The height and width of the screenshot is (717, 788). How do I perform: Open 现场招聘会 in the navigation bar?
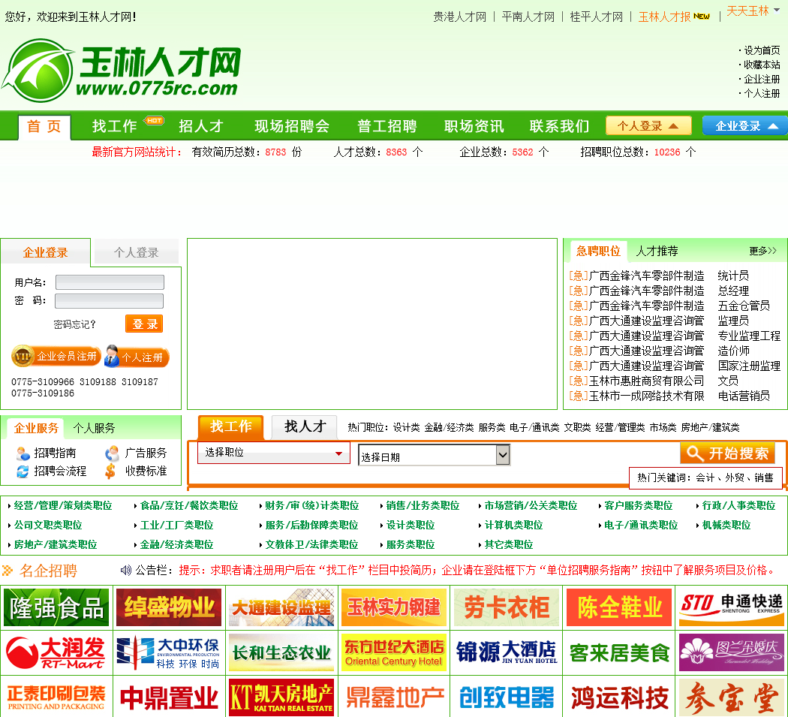pos(291,126)
